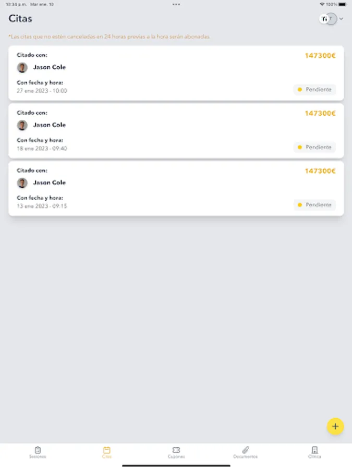This screenshot has width=352, height=469.
Task: Click Jason Cole avatar in 13 ene appointment
Action: pyautogui.click(x=22, y=182)
